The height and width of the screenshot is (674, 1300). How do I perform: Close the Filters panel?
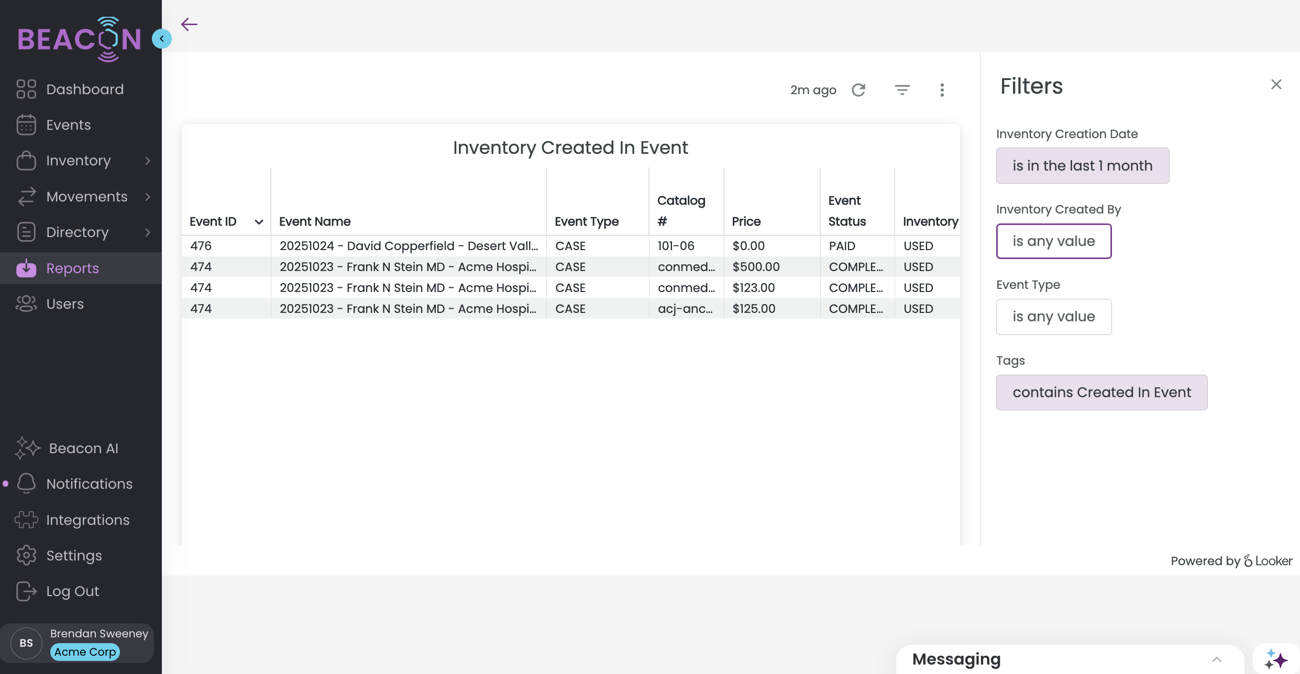1276,84
